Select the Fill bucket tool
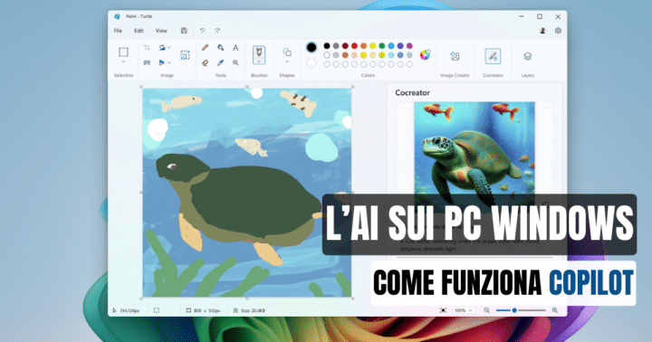652x342 pixels. point(220,48)
